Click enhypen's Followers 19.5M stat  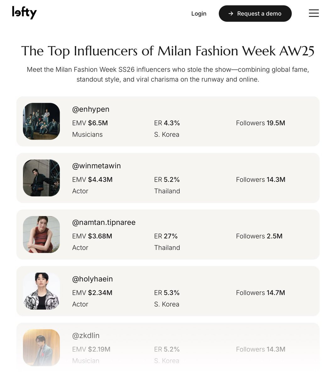(x=261, y=123)
